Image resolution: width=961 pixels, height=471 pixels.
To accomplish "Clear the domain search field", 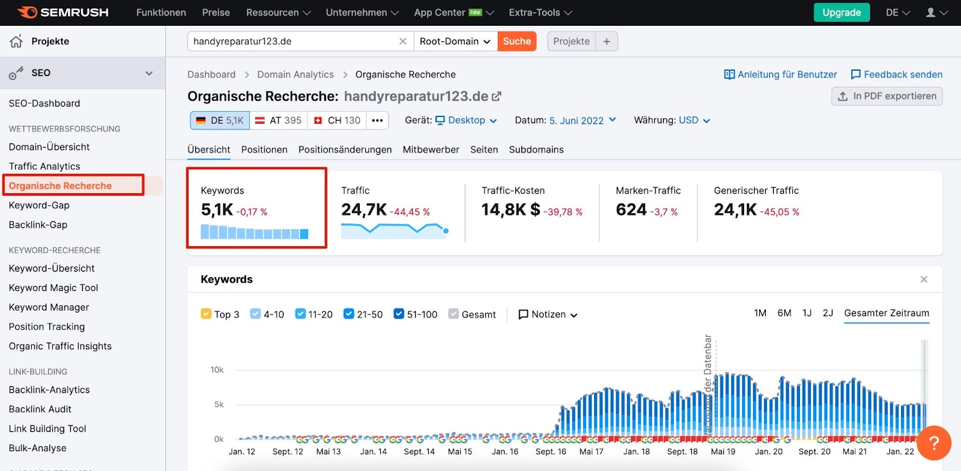I will (x=402, y=41).
